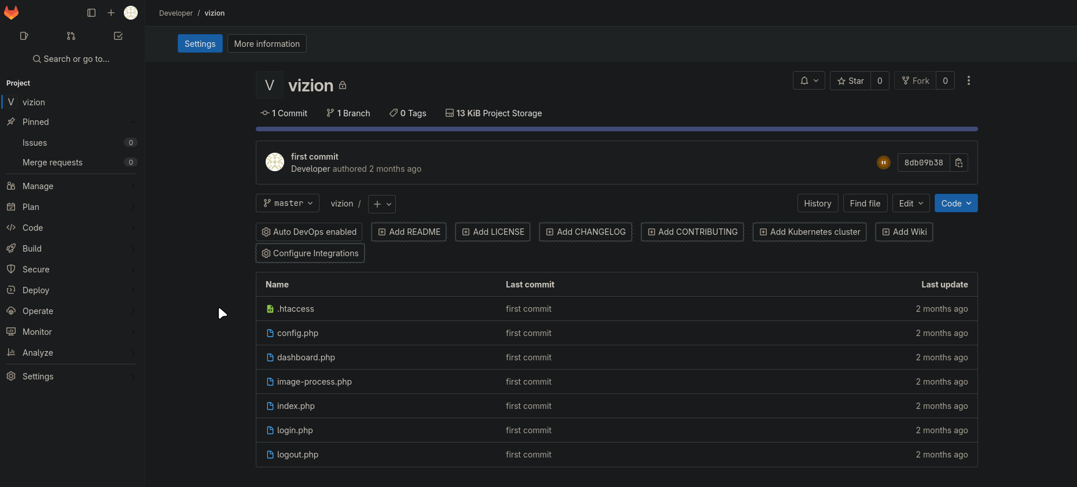Click the GitLab fox logo
The height and width of the screenshot is (487, 1077).
(11, 13)
